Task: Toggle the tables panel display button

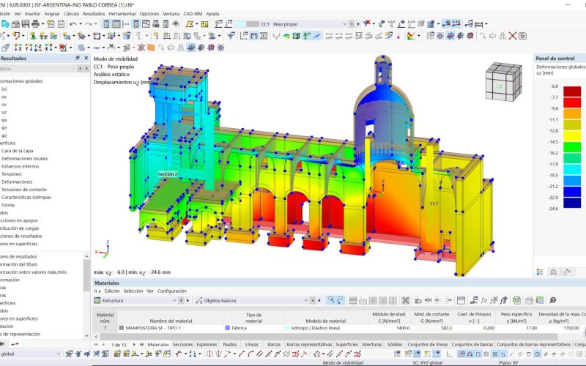Action: (116, 24)
